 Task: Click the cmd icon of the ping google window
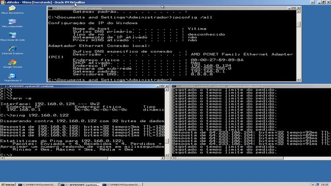coord(174,86)
